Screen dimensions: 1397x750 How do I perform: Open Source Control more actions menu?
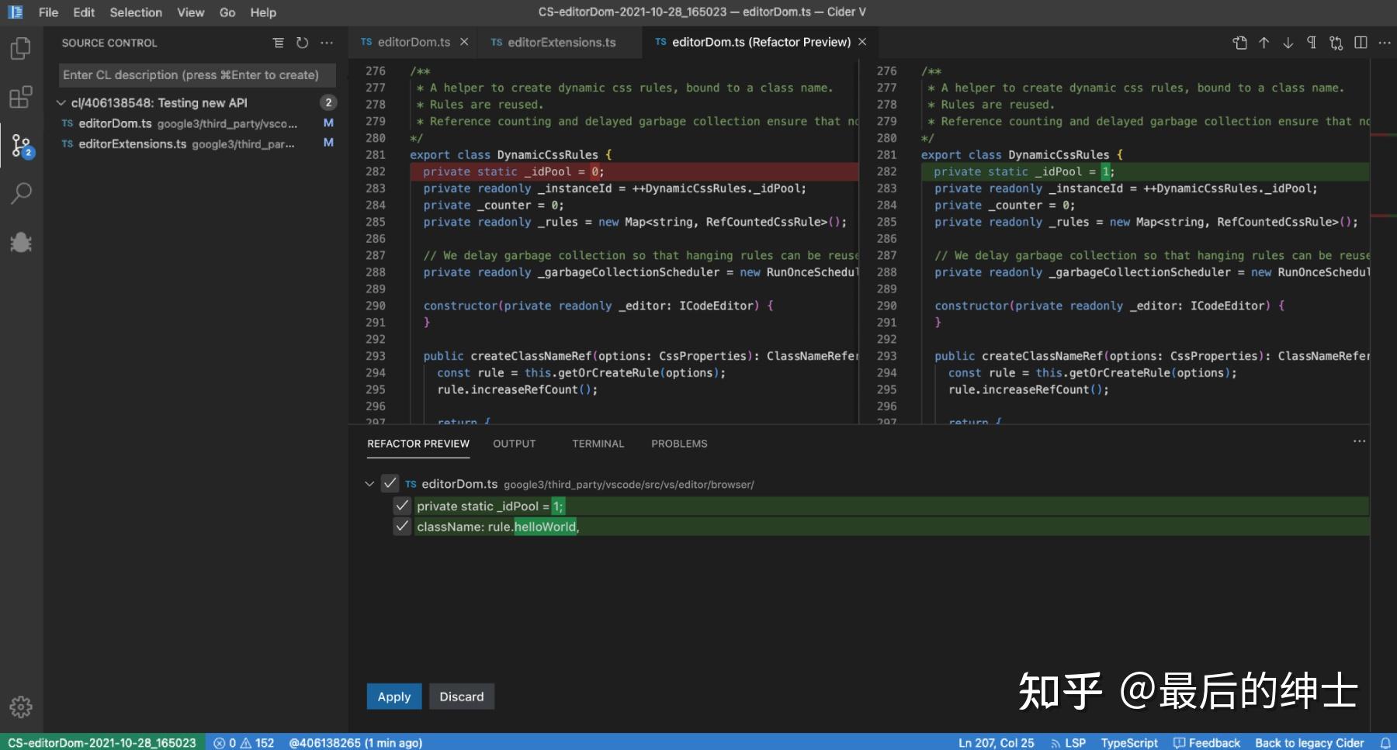point(327,43)
